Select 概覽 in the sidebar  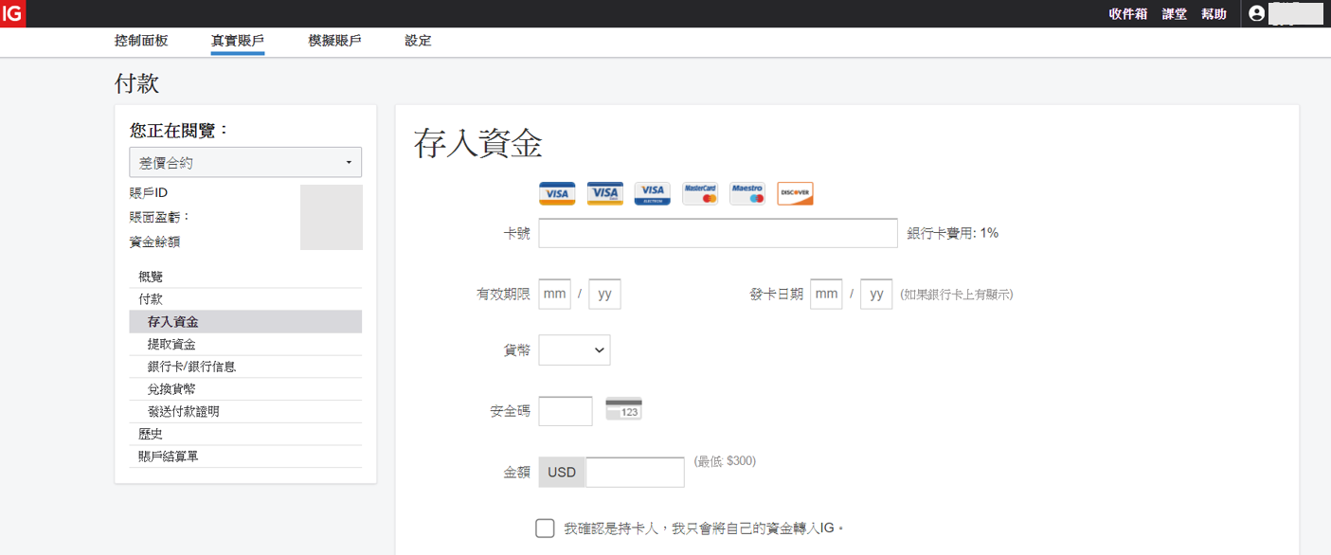pyautogui.click(x=245, y=277)
